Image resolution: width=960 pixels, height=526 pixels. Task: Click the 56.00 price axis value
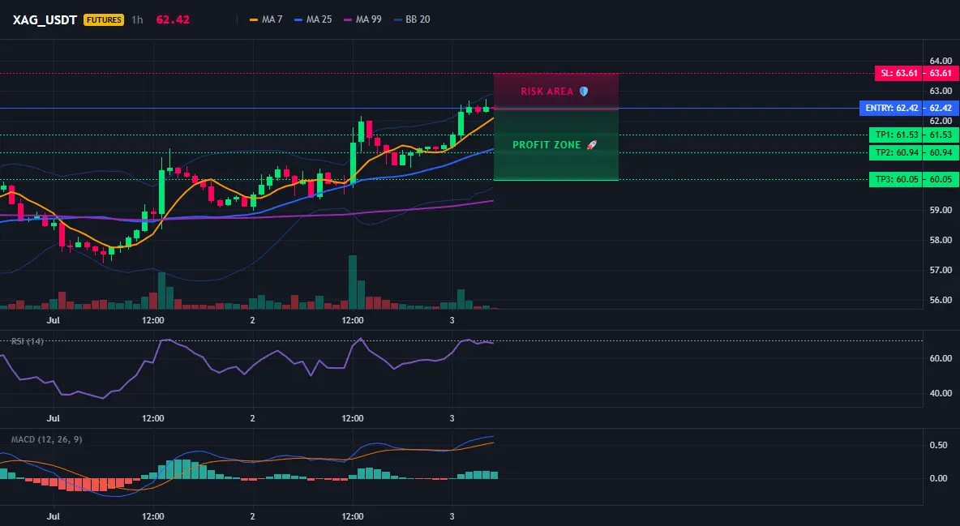click(941, 300)
